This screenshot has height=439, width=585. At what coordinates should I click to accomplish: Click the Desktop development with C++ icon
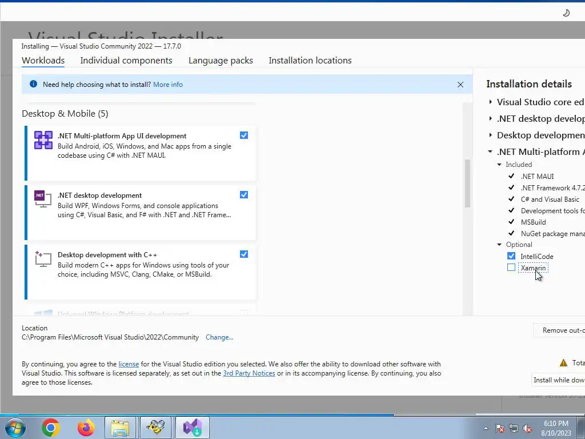(x=43, y=259)
